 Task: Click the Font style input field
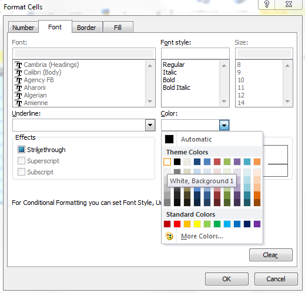coord(195,53)
